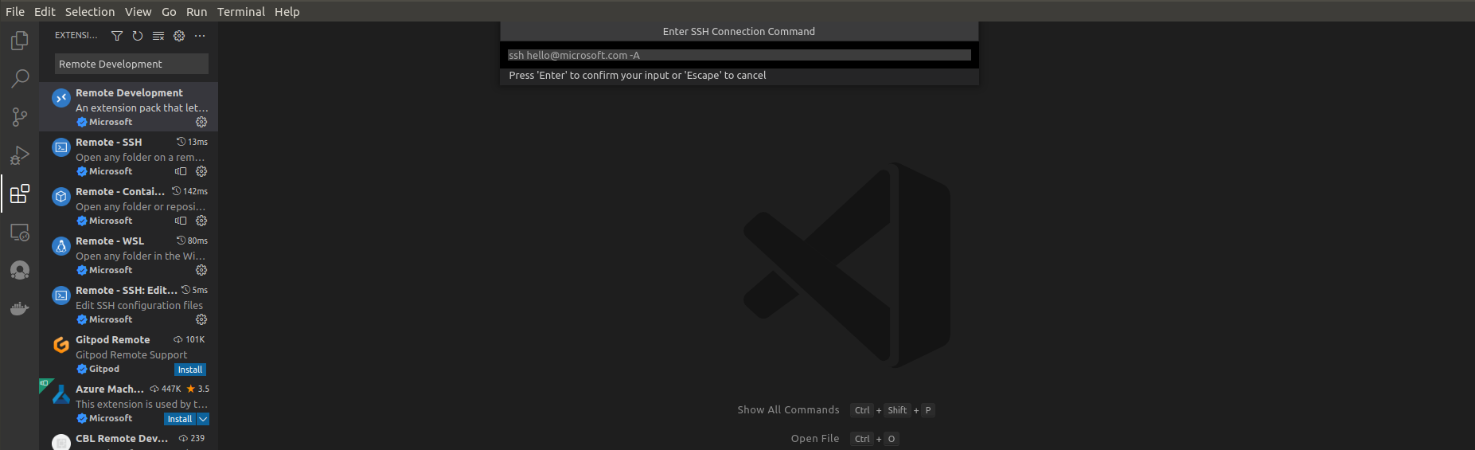
Task: Open the View menu
Action: tap(138, 11)
